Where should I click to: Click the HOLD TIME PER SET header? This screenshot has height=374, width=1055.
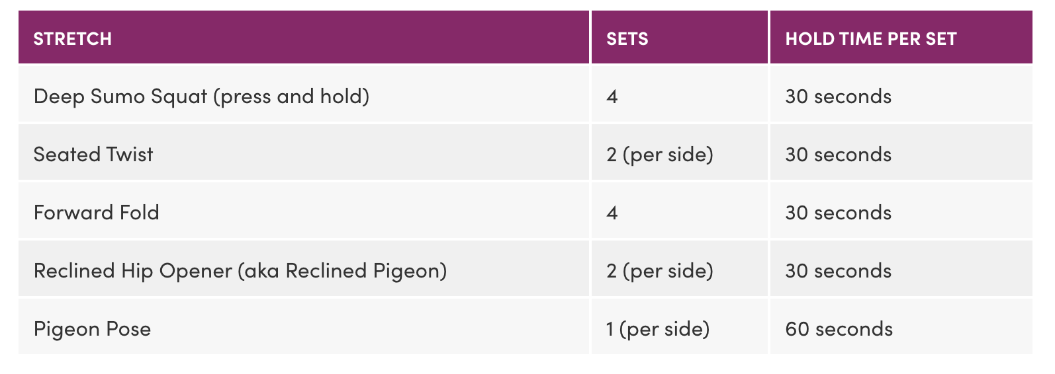click(x=870, y=39)
